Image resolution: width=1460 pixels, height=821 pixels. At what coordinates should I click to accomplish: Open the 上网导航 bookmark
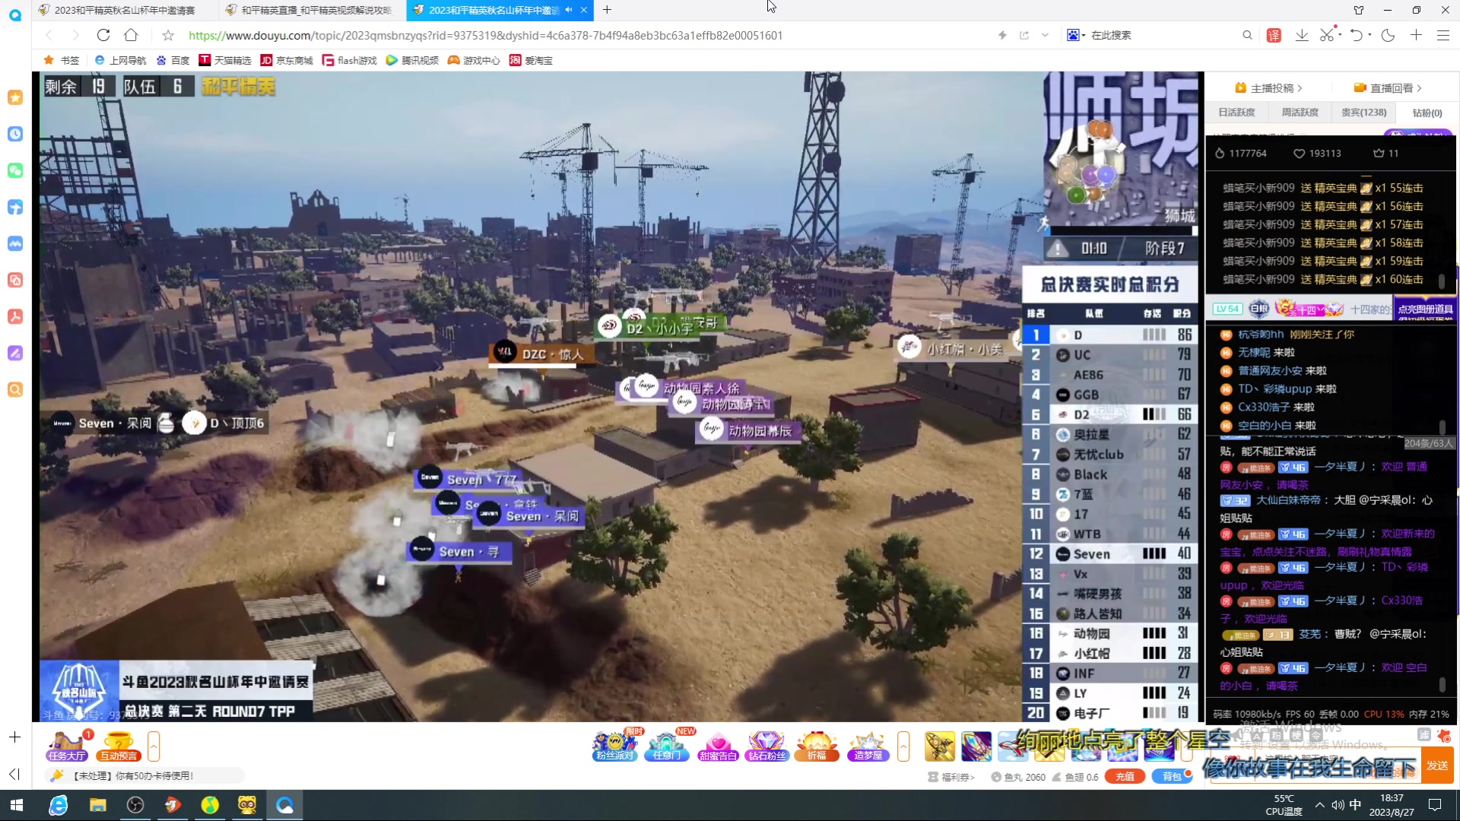click(x=120, y=60)
